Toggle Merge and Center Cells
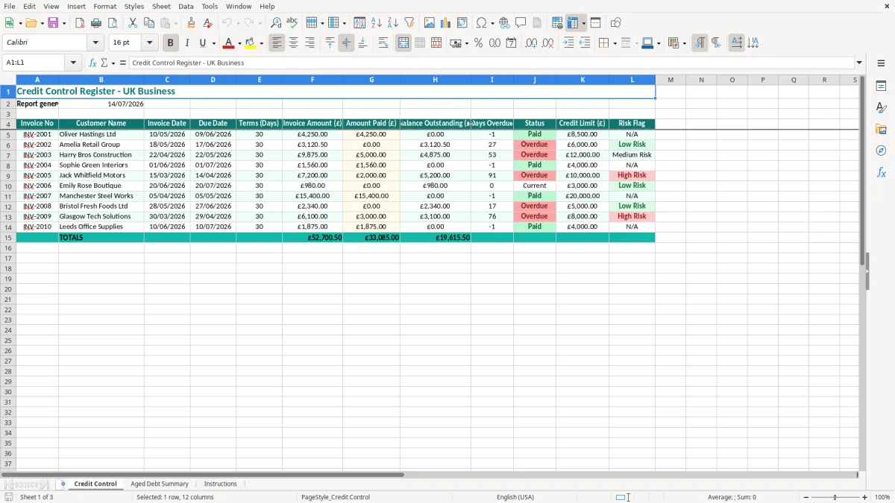This screenshot has width=895, height=503. tap(403, 43)
